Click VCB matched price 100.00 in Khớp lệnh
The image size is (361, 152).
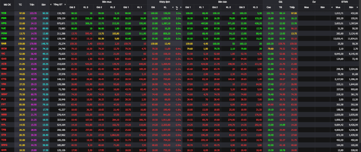(154, 13)
